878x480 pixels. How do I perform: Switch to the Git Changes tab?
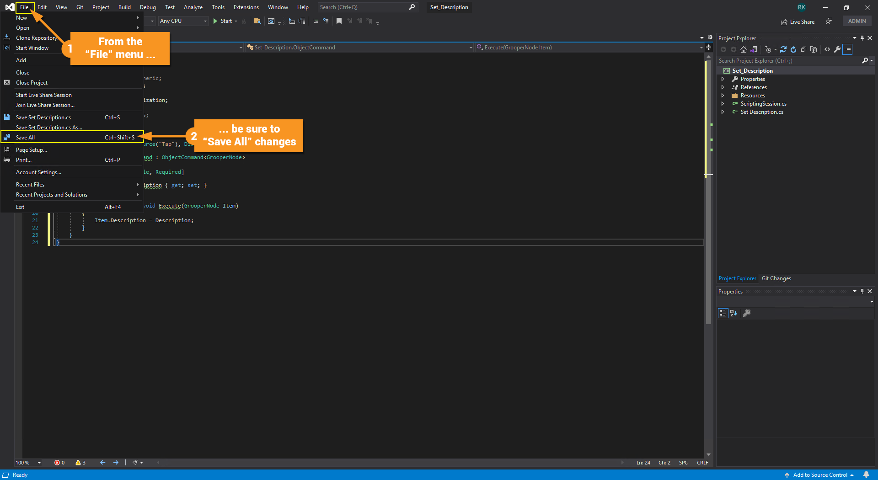click(x=776, y=278)
